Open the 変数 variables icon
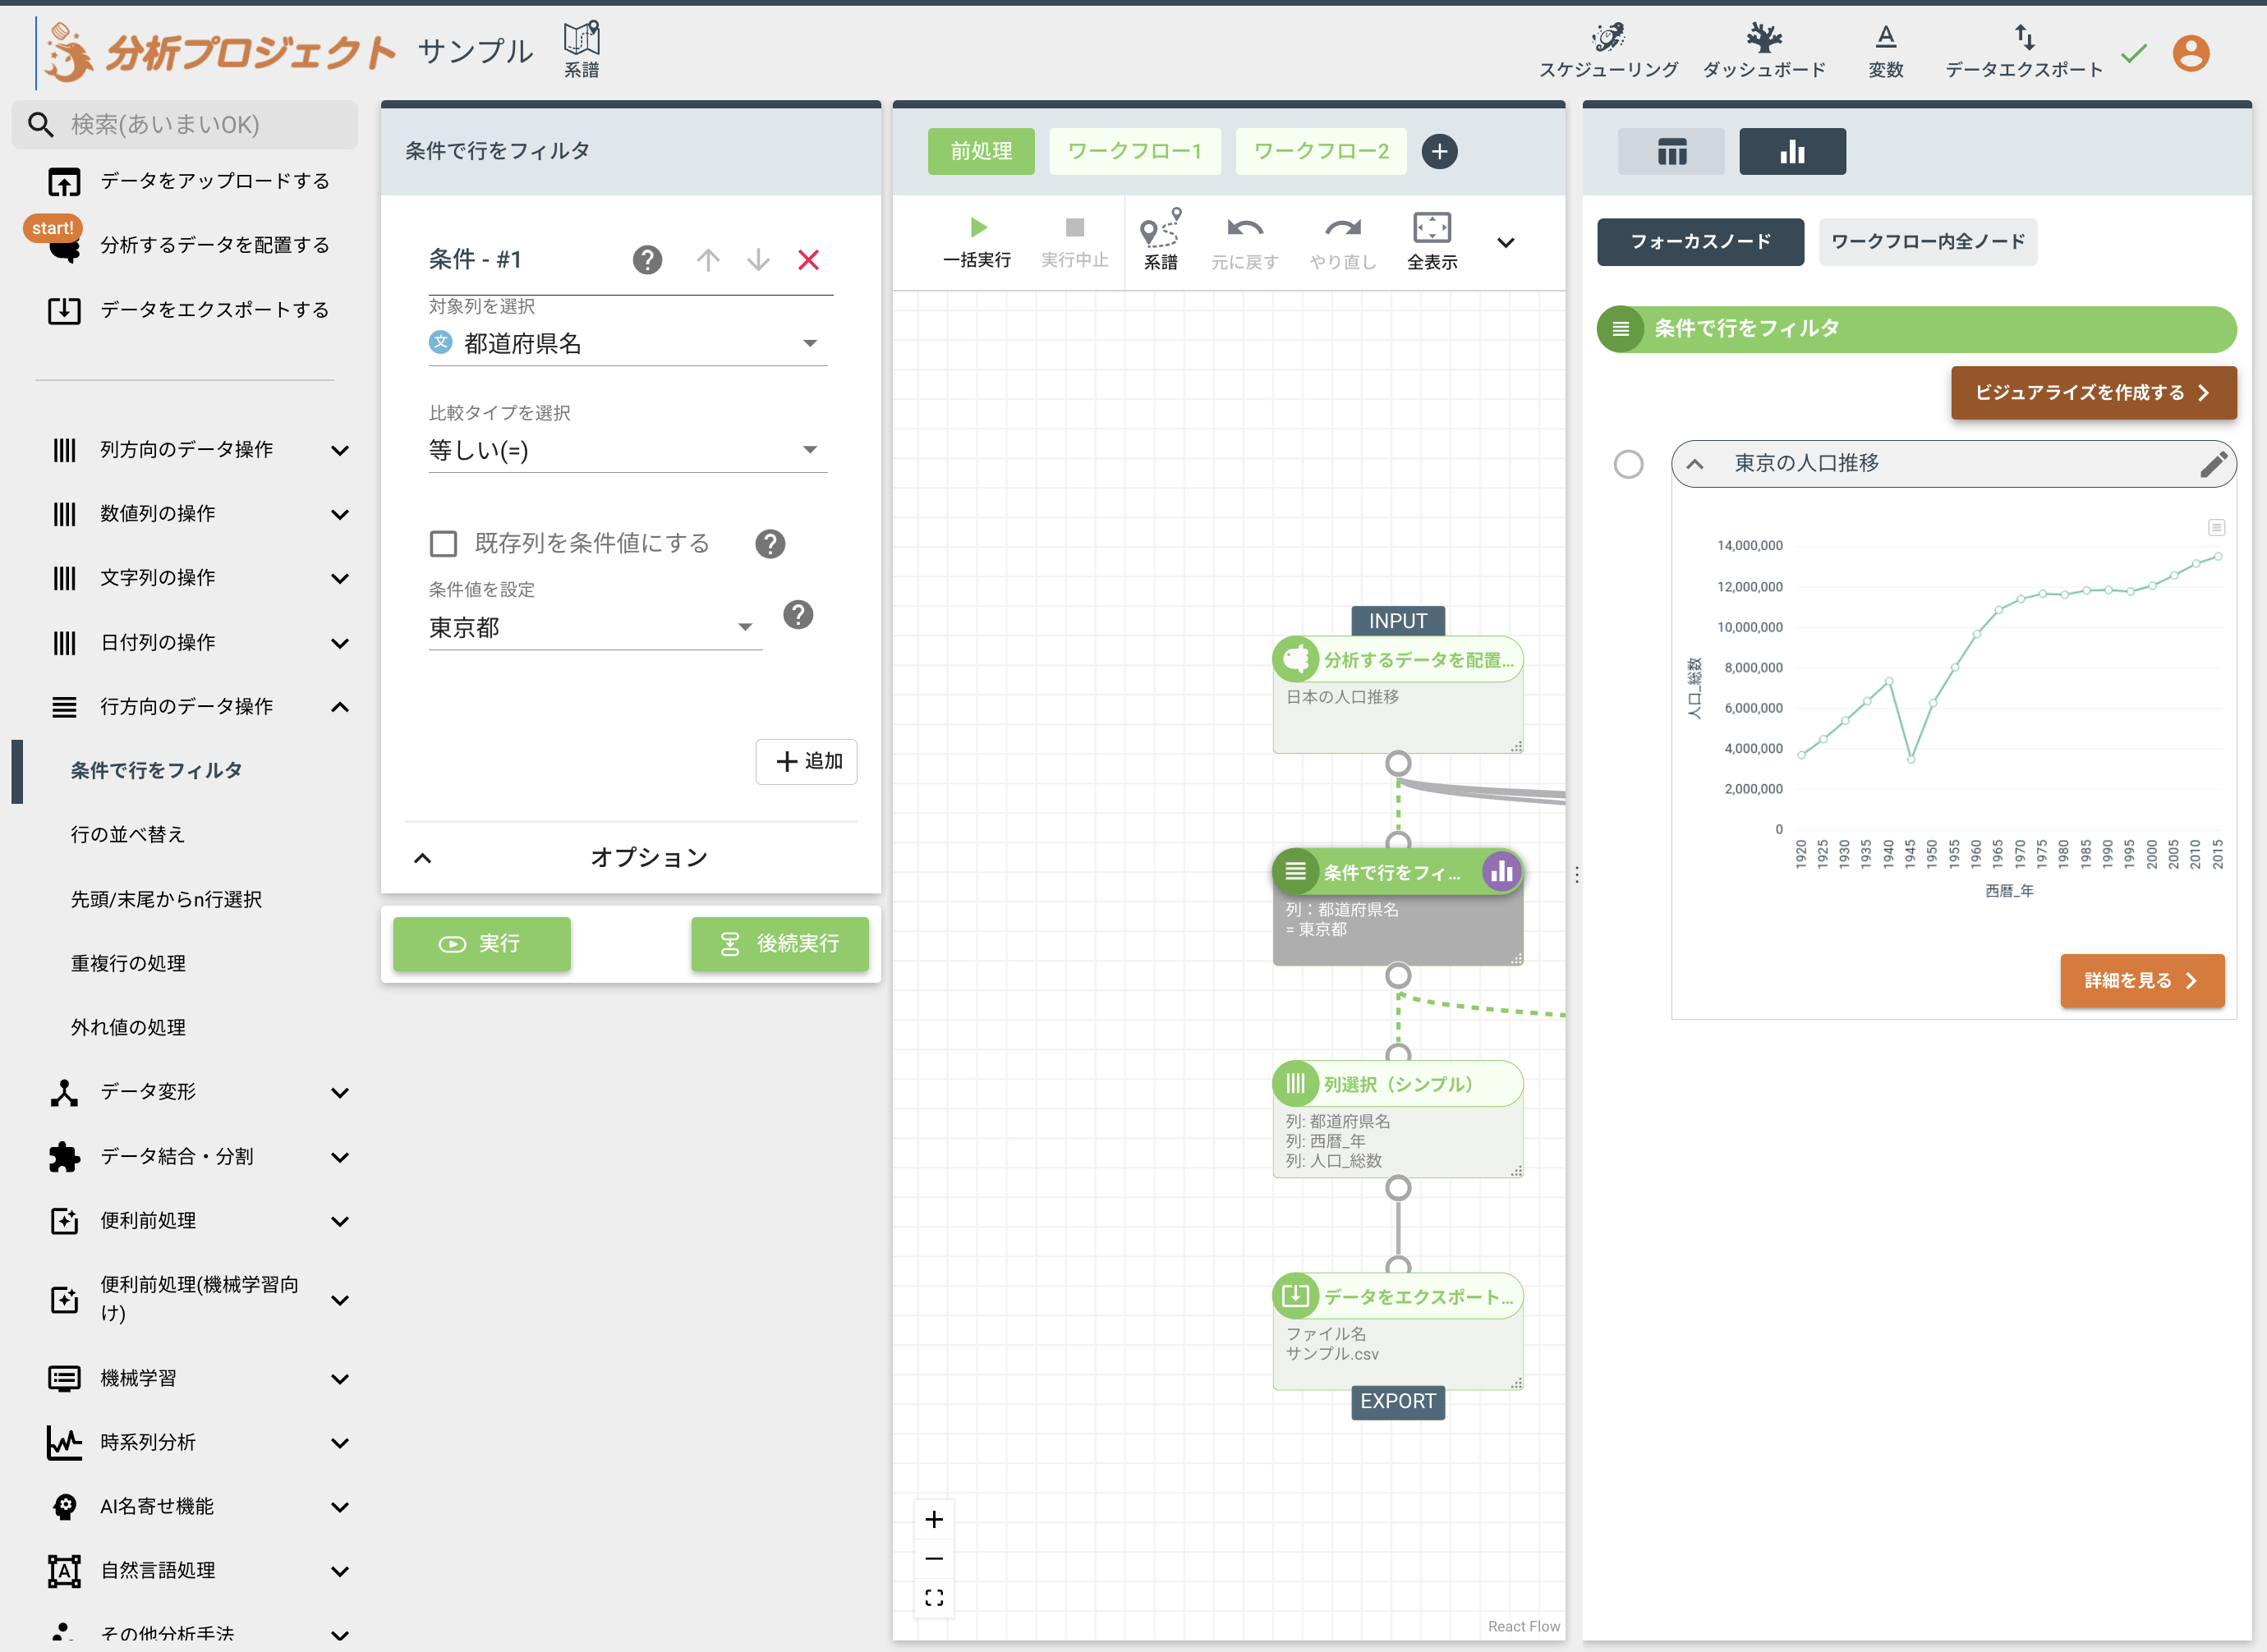2267x1652 pixels. point(1885,51)
